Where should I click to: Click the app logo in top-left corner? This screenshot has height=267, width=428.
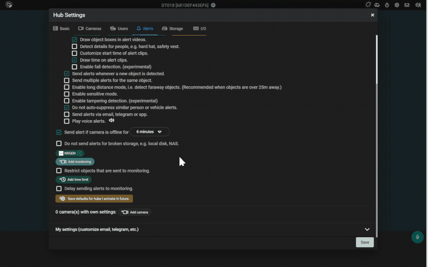9,5
